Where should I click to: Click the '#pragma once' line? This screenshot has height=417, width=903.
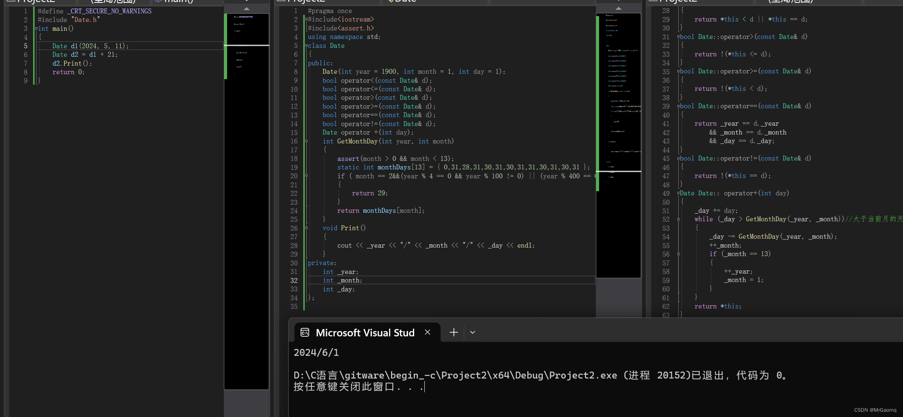(x=330, y=11)
